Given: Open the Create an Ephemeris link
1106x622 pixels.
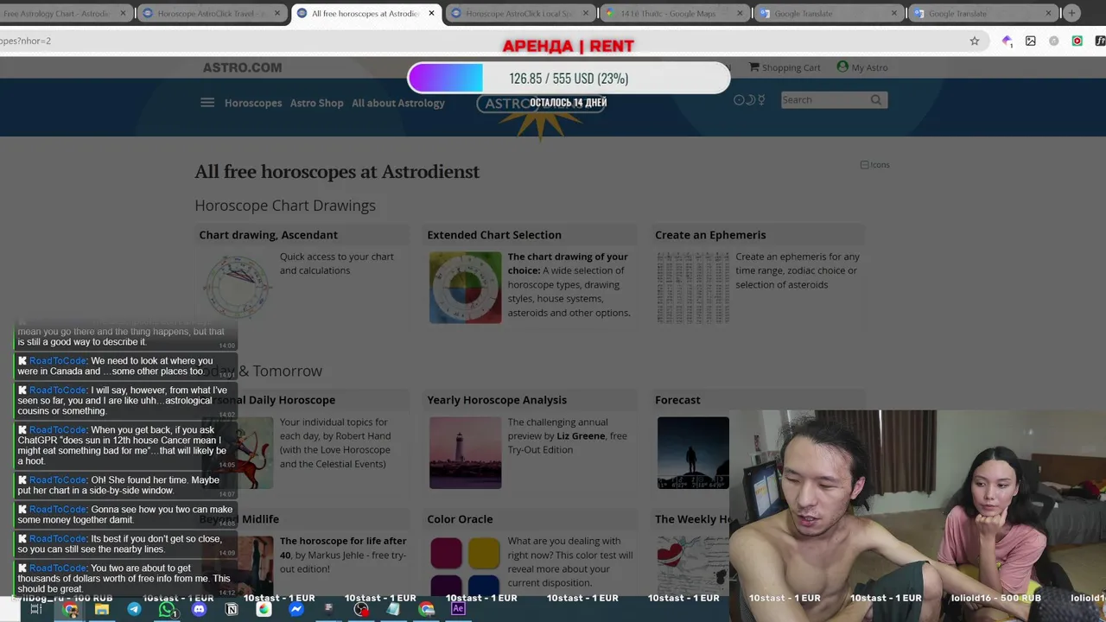Looking at the screenshot, I should click(710, 235).
